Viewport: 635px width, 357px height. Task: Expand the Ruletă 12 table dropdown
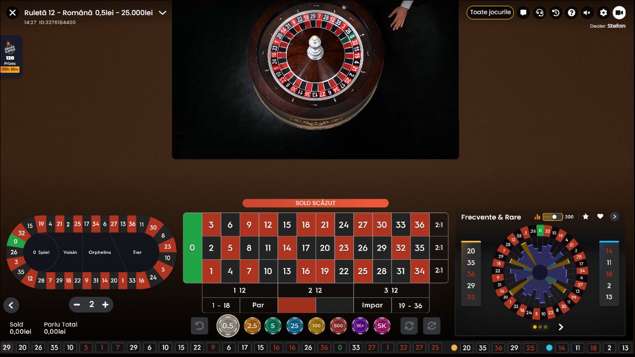tap(163, 13)
